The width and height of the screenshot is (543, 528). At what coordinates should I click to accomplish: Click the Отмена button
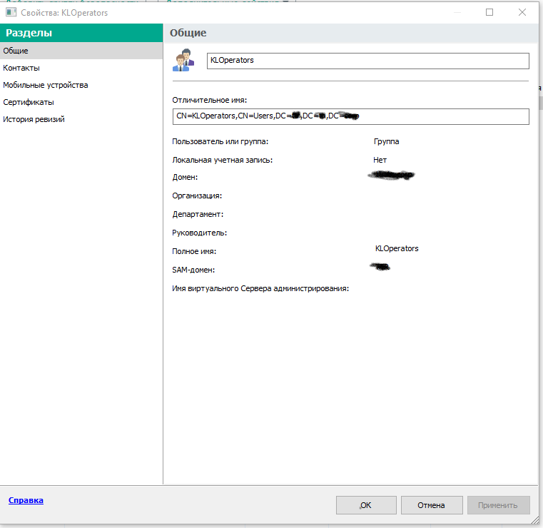pyautogui.click(x=432, y=505)
